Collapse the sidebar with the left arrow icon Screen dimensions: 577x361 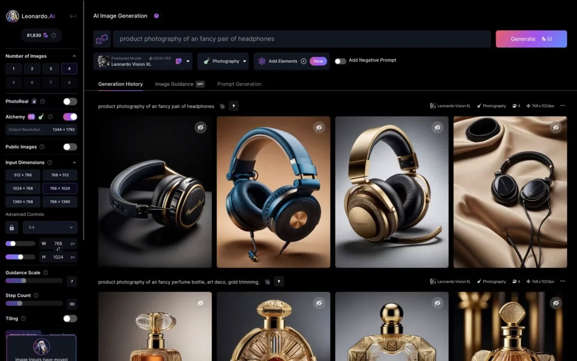pos(73,16)
